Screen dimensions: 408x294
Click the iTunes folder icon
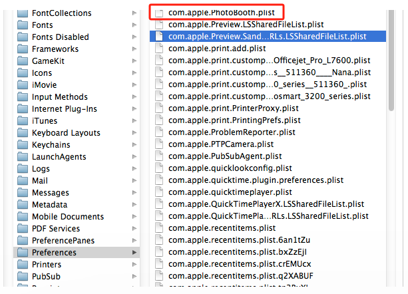pos(23,120)
